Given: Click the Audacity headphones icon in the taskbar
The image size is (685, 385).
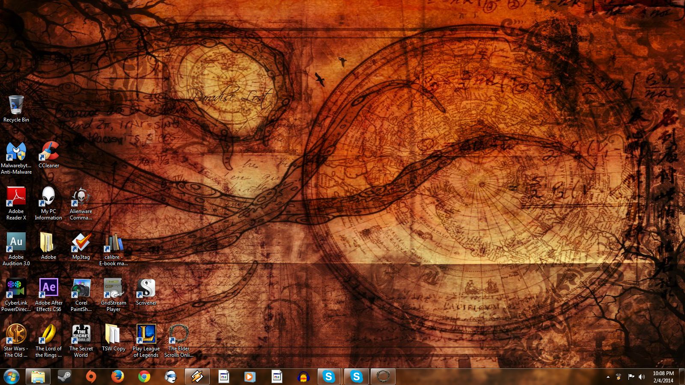Looking at the screenshot, I should tap(303, 376).
